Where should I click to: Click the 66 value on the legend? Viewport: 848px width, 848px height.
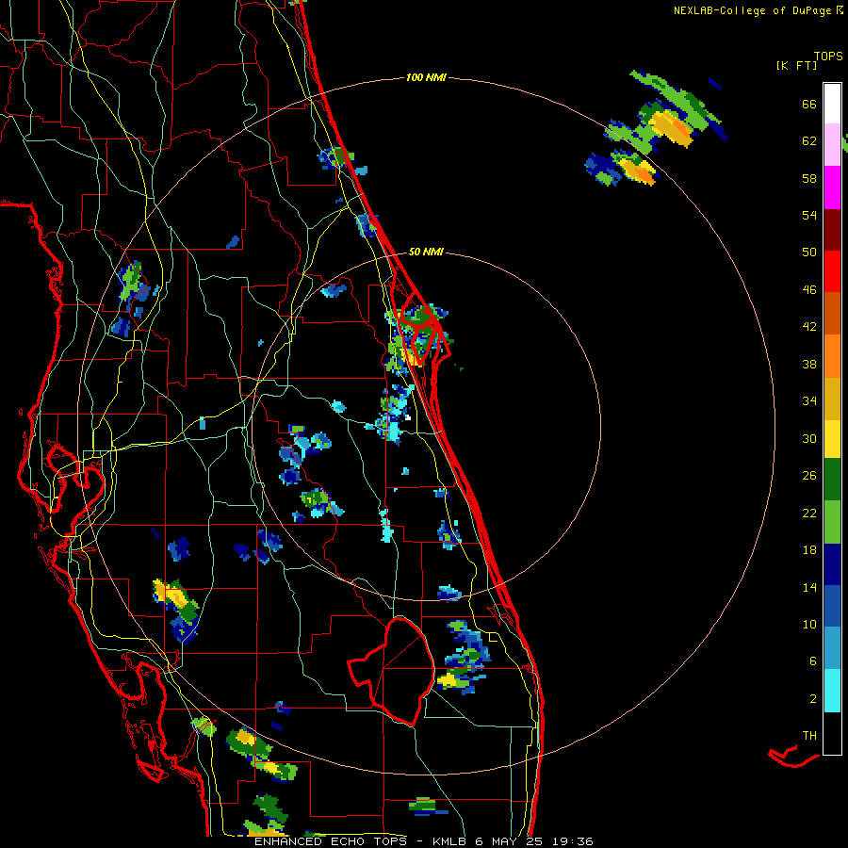click(x=809, y=104)
